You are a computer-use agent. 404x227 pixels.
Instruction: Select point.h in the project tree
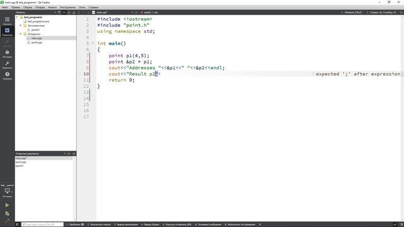pos(35,30)
